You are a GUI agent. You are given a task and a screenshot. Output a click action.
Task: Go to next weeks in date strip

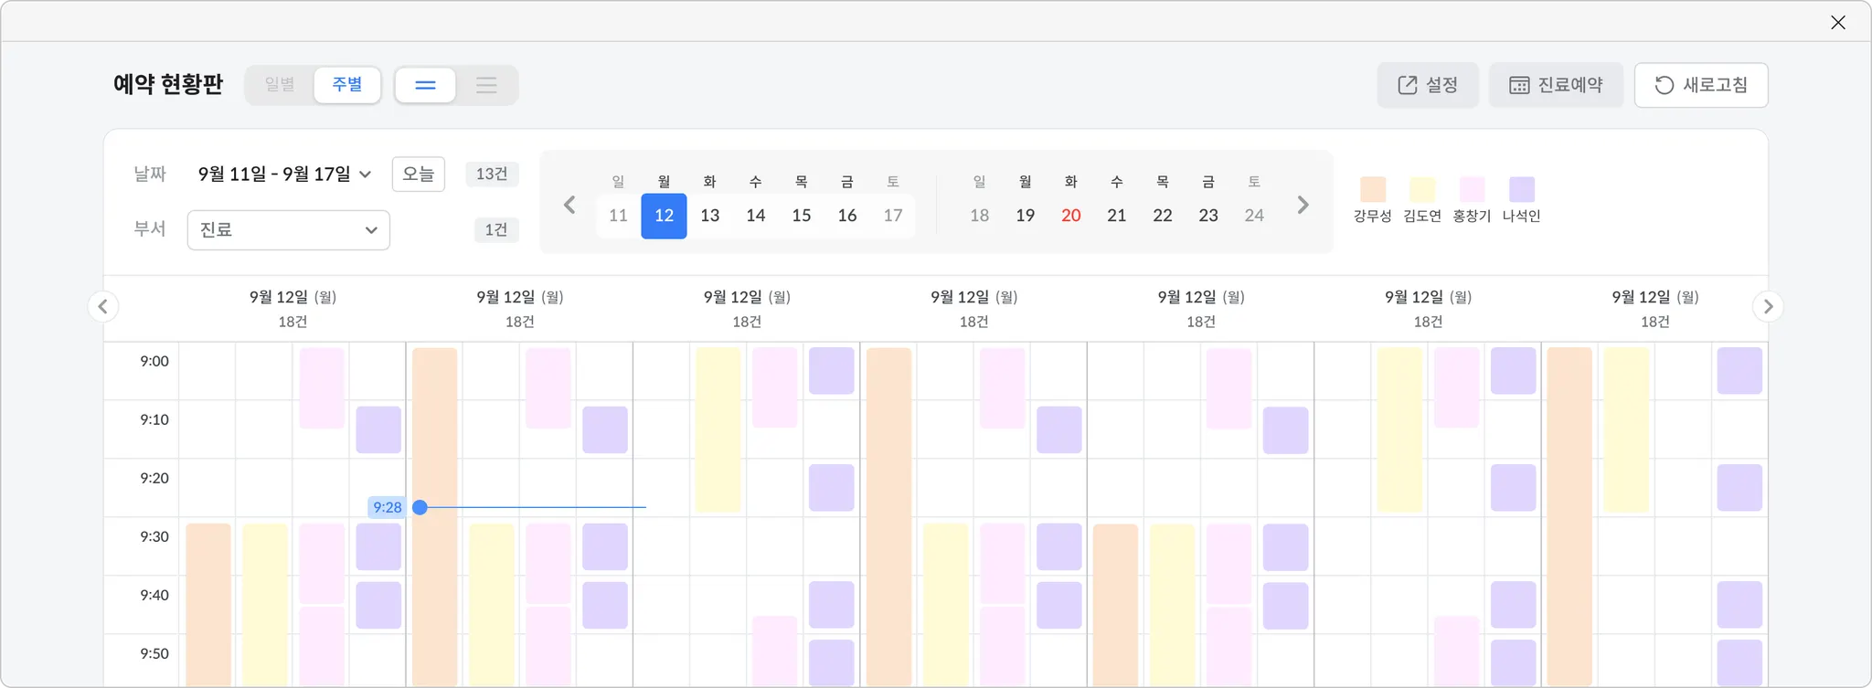(x=1303, y=205)
